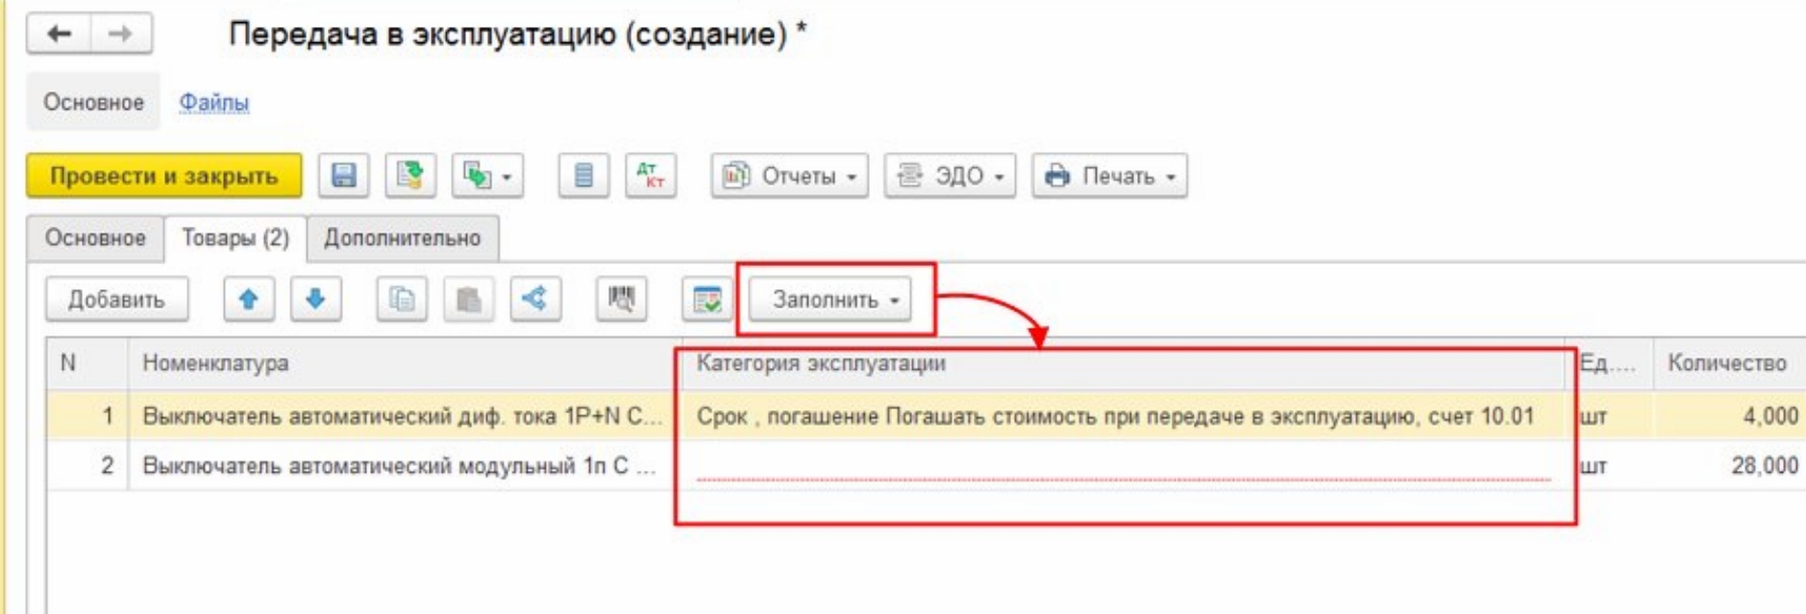This screenshot has height=614, width=1806.
Task: Open the document structure list icon
Action: (x=583, y=176)
